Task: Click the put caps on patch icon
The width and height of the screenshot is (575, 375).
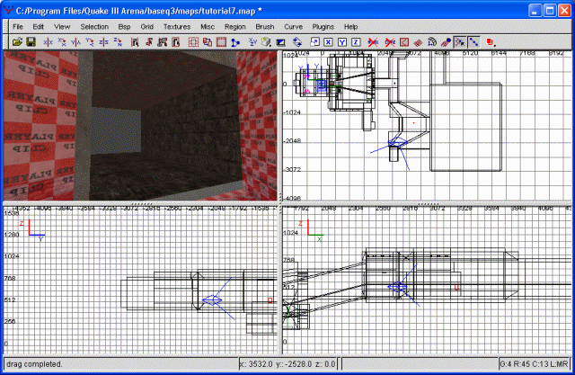Action: [x=446, y=42]
